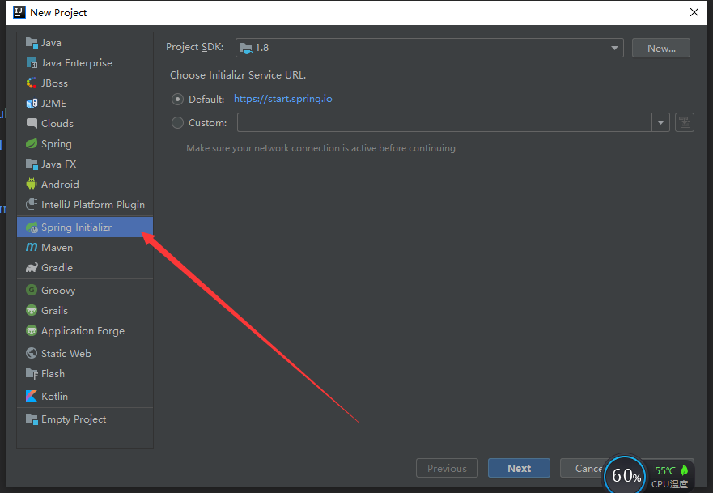713x493 pixels.
Task: Click the Spring Initializr icon
Action: [32, 227]
